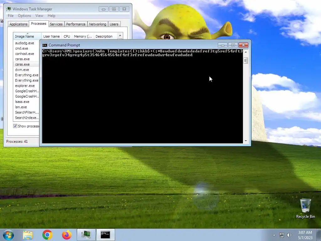Sort processes by Memory column

[83, 36]
